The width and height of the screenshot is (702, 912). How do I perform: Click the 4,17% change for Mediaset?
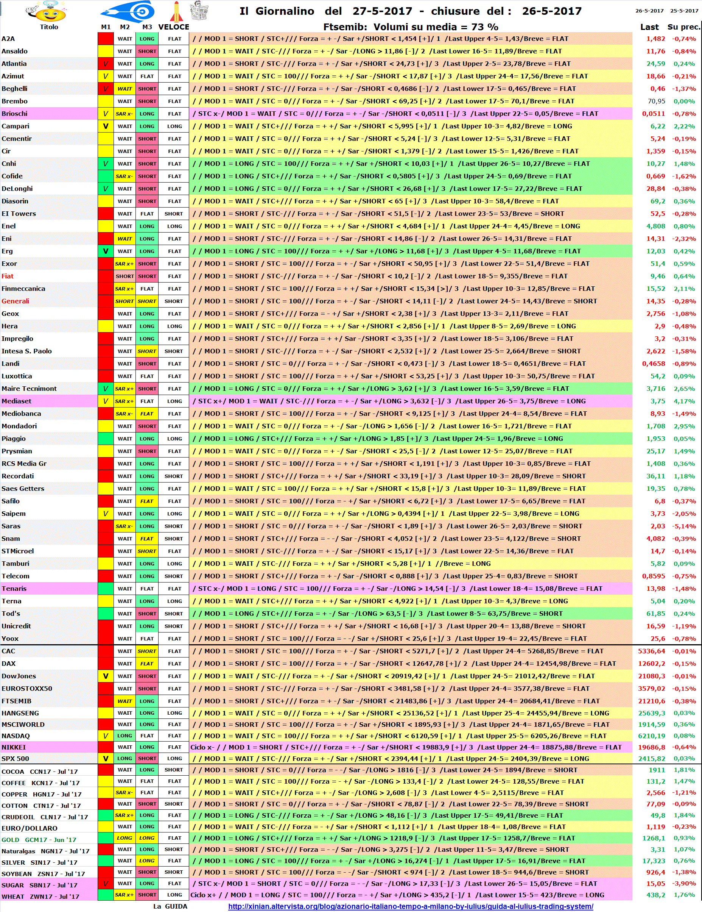(684, 401)
